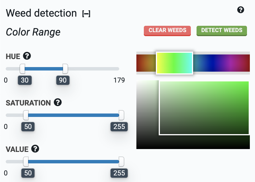The width and height of the screenshot is (255, 182).
Task: Select the upper hue slider handle at 90
Action: click(x=65, y=69)
